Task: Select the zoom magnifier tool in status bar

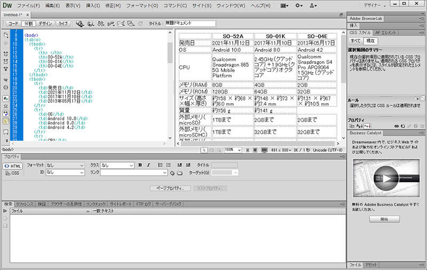Action: [x=219, y=150]
